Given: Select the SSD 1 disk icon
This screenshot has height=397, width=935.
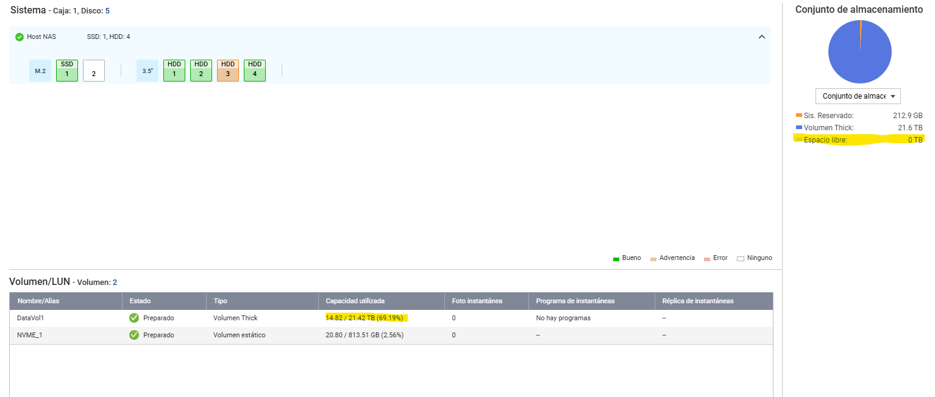Looking at the screenshot, I should pos(67,71).
